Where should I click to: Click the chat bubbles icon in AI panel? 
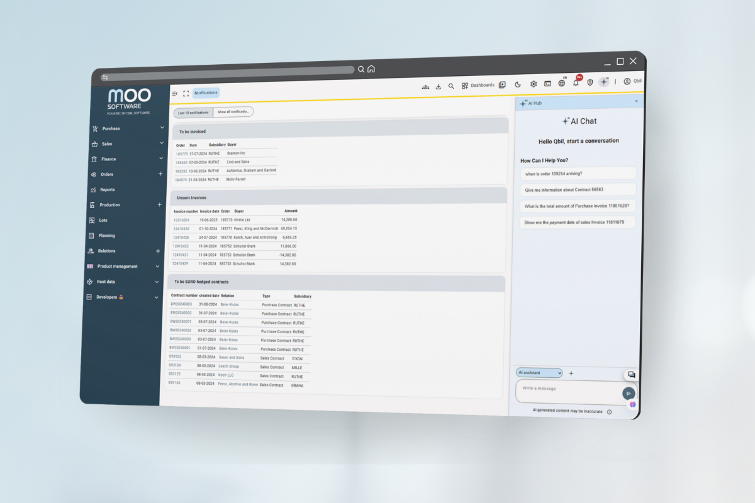(631, 375)
